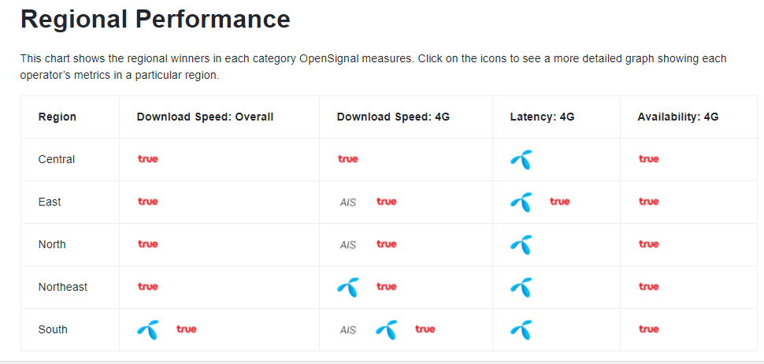The image size is (764, 364).
Task: Select the AIS icon in East Download Speed: 4G
Action: click(x=348, y=202)
